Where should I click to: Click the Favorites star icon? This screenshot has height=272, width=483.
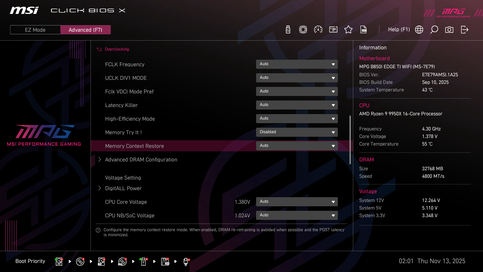pos(348,30)
